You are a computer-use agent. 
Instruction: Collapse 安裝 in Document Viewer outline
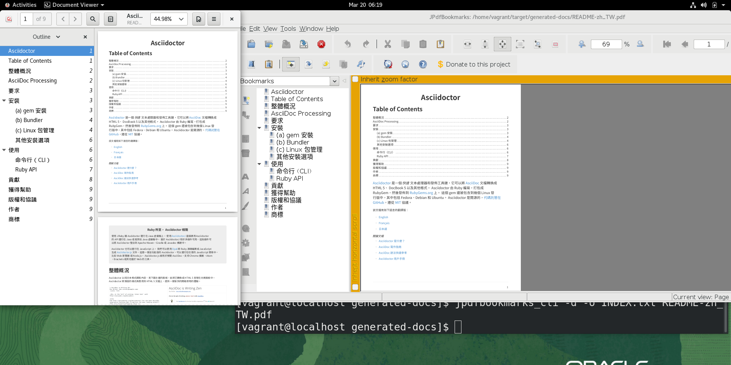[4, 101]
